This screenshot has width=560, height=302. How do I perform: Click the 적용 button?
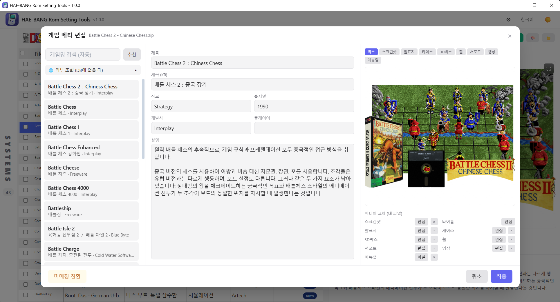pos(501,276)
